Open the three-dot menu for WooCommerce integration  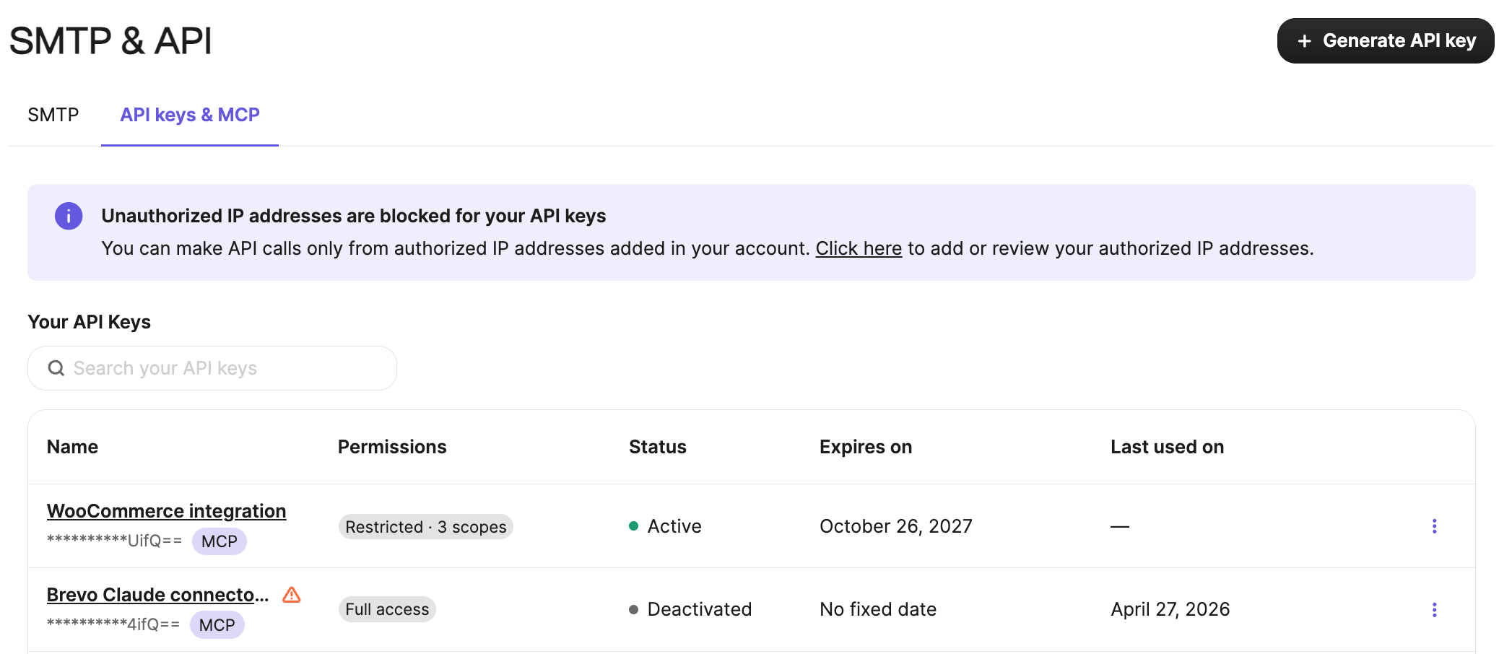pos(1434,526)
